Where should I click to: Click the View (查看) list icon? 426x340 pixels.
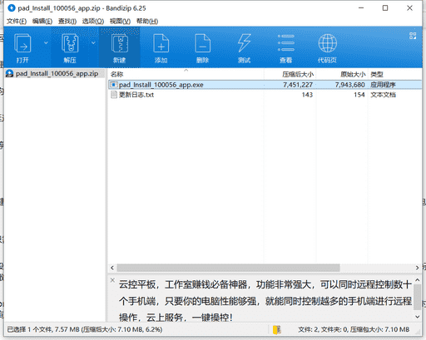click(x=286, y=43)
